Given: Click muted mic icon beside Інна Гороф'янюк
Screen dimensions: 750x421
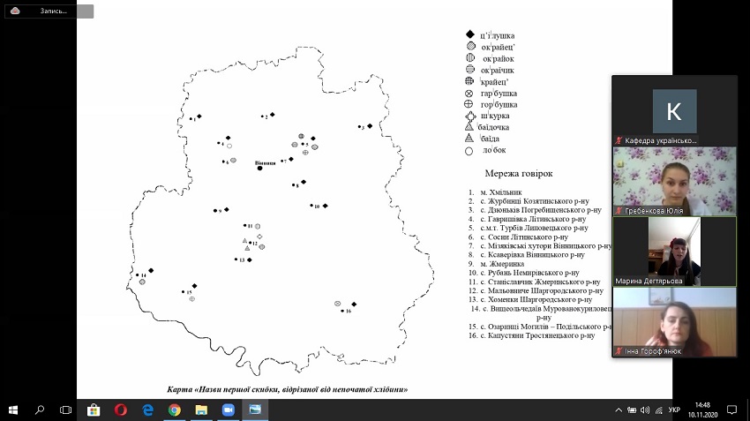Looking at the screenshot, I should pyautogui.click(x=619, y=351).
